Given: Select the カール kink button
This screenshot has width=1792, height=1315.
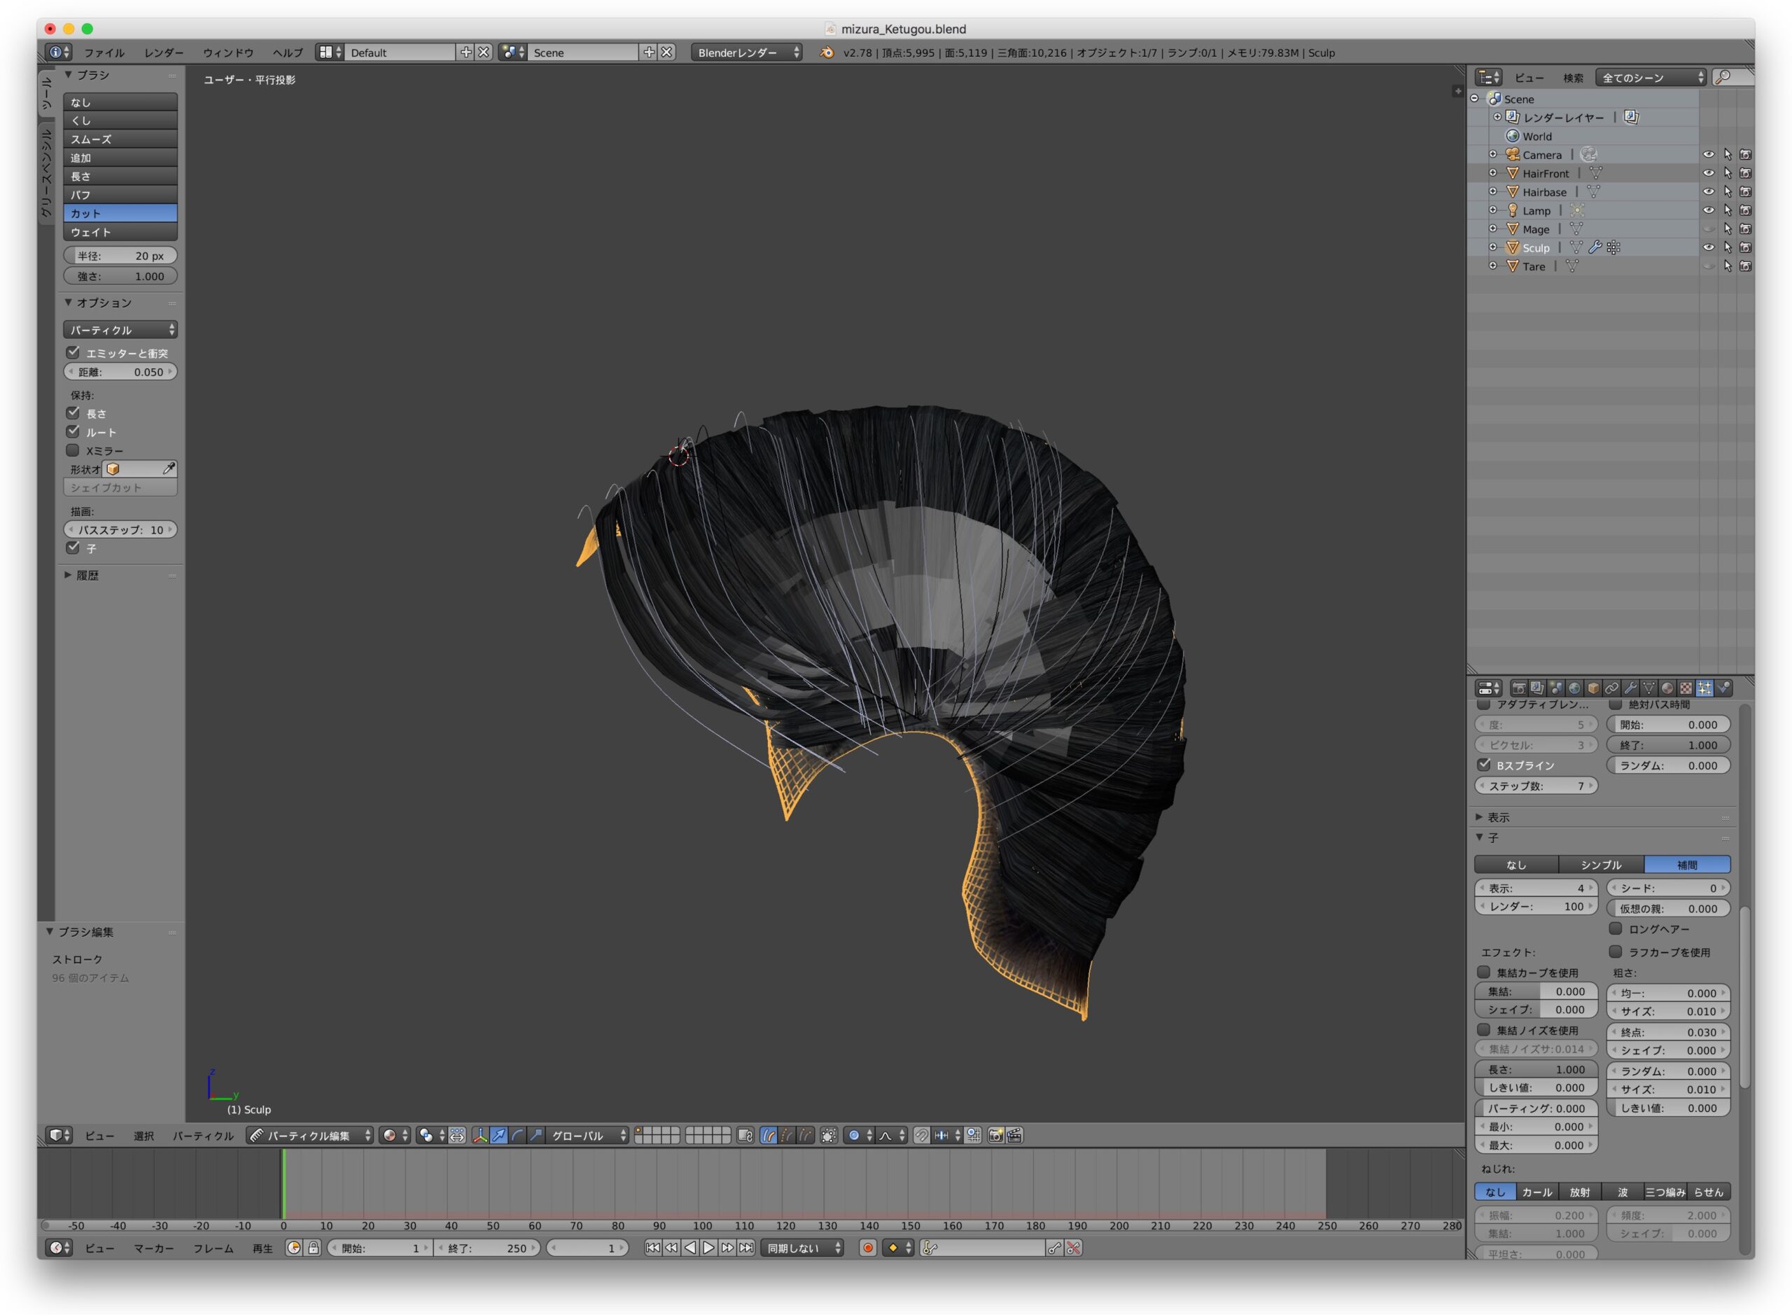Looking at the screenshot, I should [x=1536, y=1192].
